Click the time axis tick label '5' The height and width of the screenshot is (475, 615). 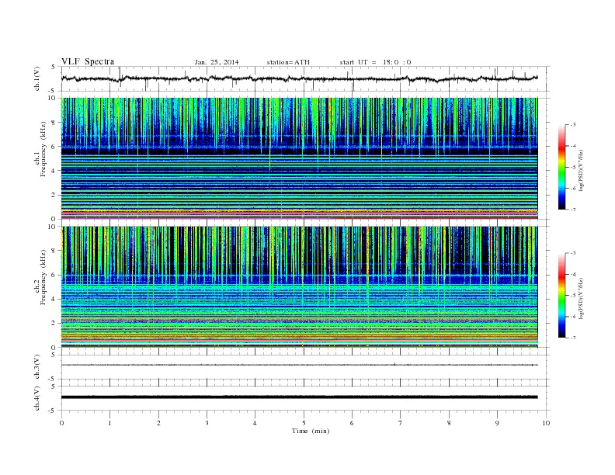click(304, 423)
